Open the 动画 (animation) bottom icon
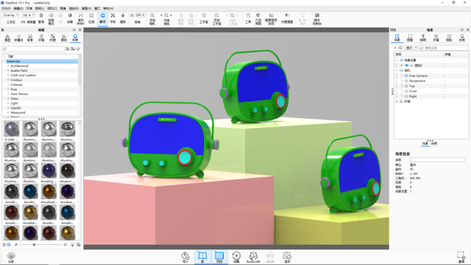471x265 pixels. [x=236, y=258]
